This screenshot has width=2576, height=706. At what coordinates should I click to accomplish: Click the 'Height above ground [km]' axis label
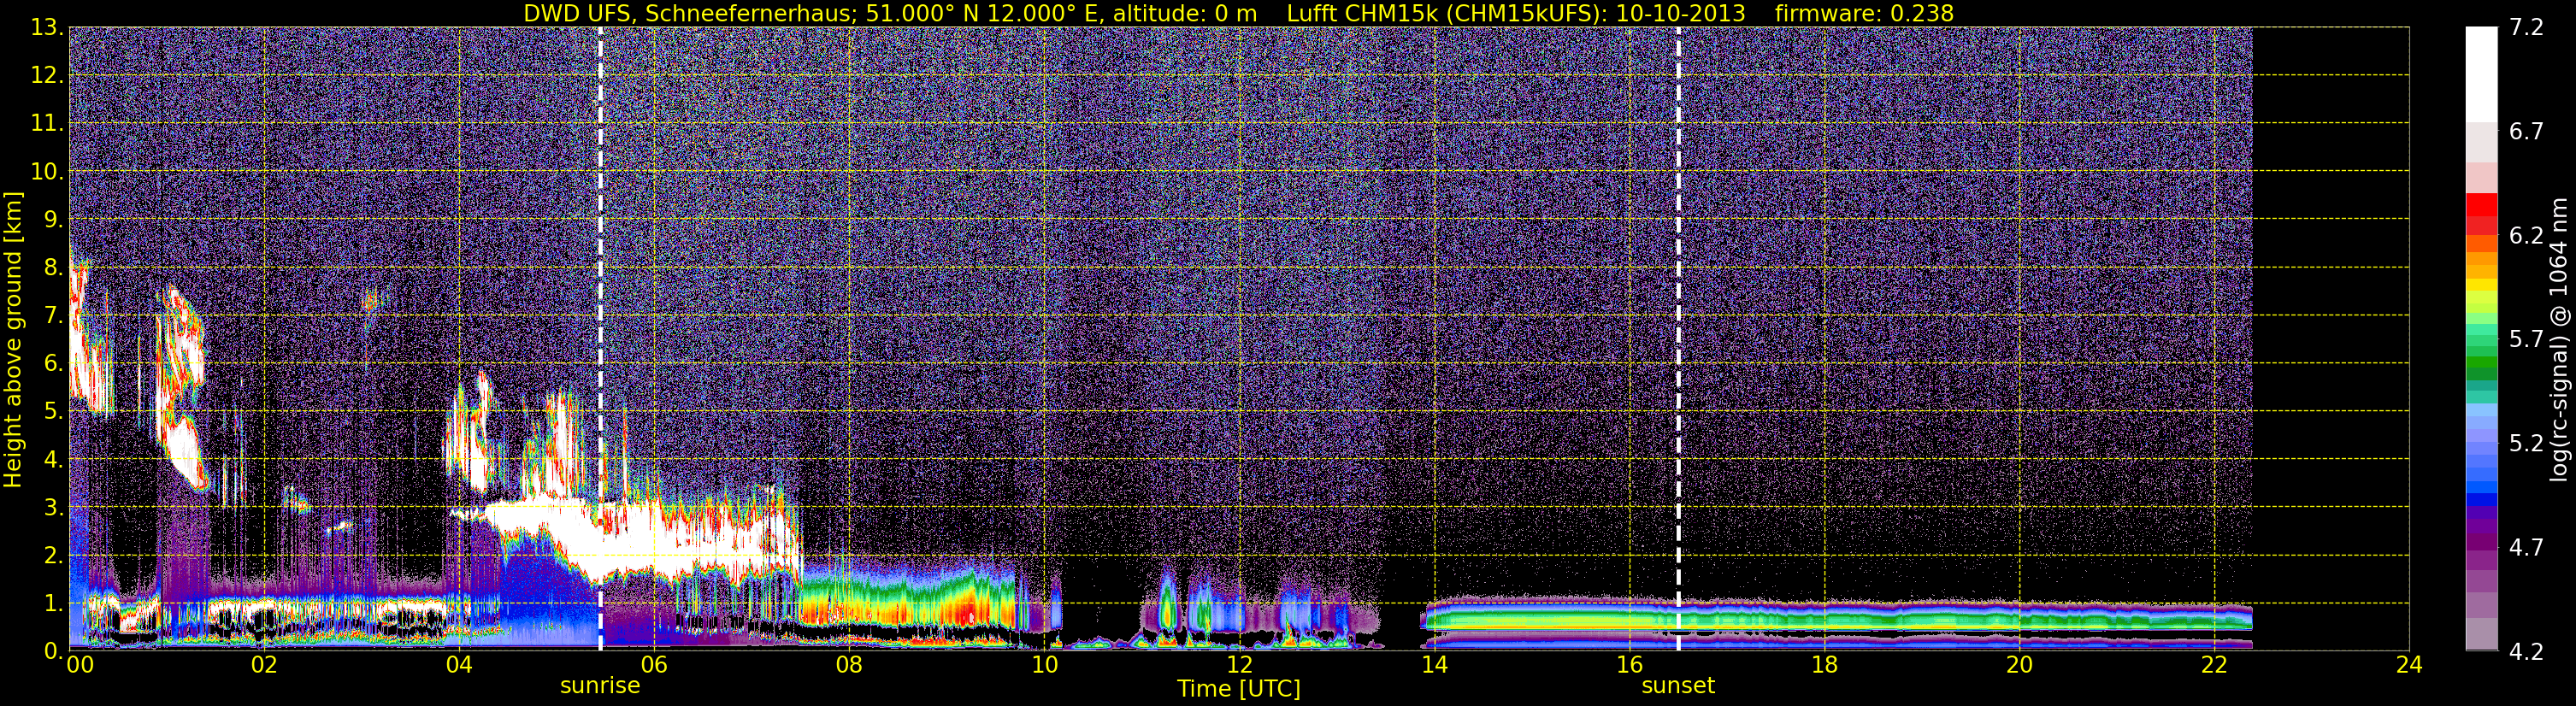pyautogui.click(x=13, y=339)
